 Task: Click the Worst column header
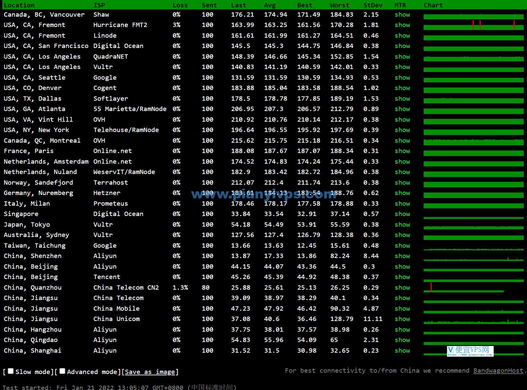point(340,5)
